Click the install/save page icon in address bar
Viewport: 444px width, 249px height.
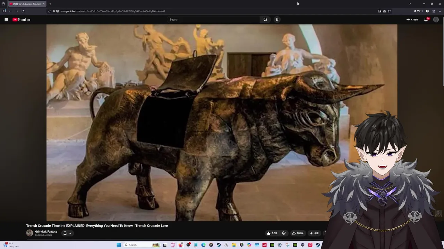pos(384,11)
